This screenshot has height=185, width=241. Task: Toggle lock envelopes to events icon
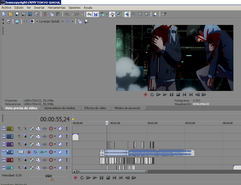[112, 14]
